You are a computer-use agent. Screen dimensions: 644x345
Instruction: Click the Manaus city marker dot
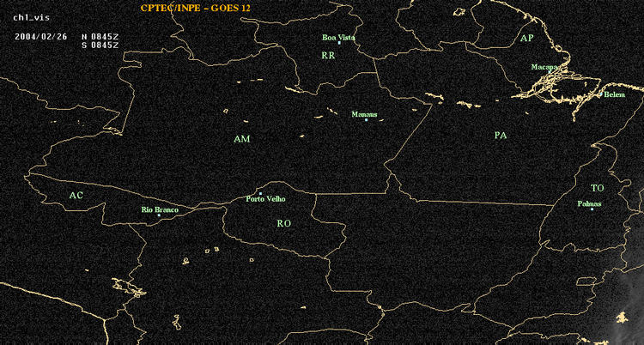[366, 120]
